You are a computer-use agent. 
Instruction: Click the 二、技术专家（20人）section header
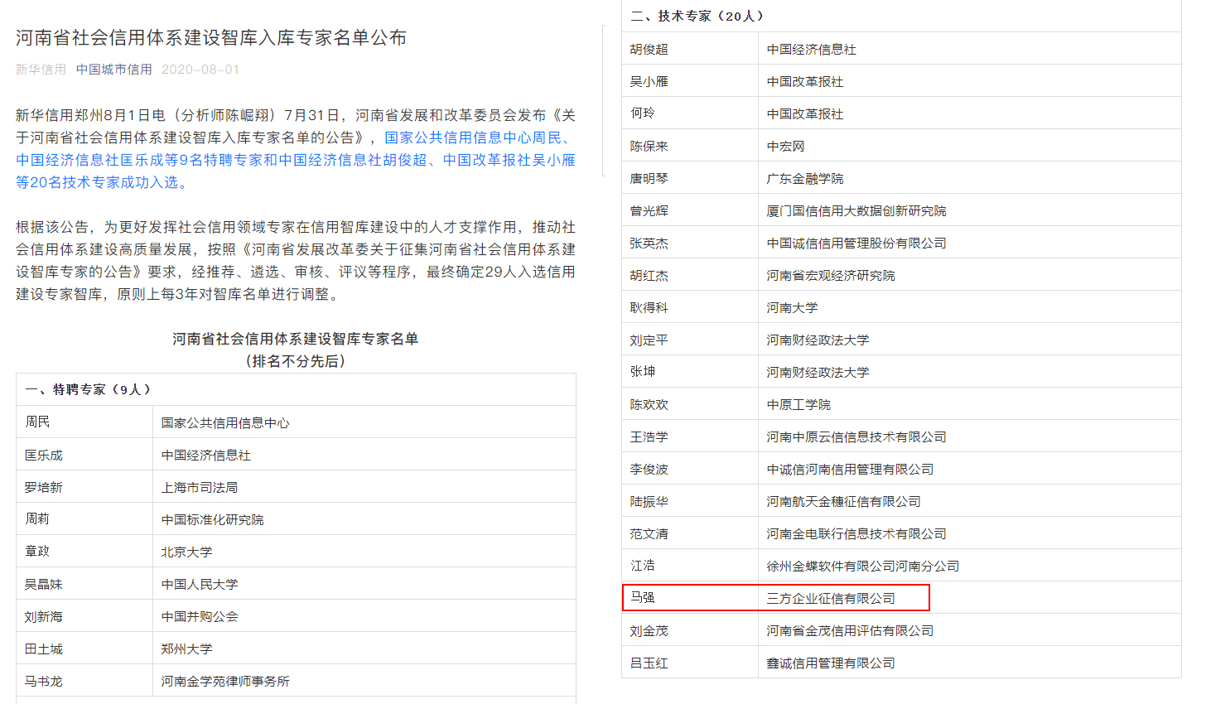click(698, 16)
